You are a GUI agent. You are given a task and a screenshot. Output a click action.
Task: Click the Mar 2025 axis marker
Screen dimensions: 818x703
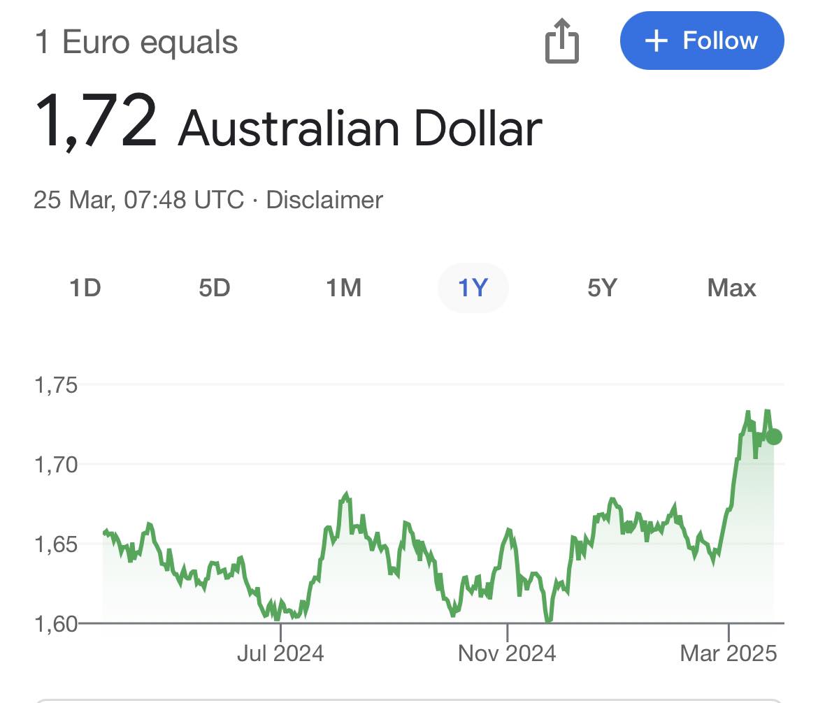tap(729, 653)
